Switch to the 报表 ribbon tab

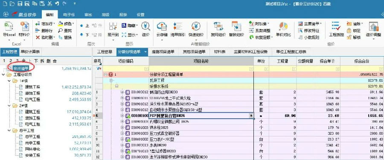coord(123,14)
